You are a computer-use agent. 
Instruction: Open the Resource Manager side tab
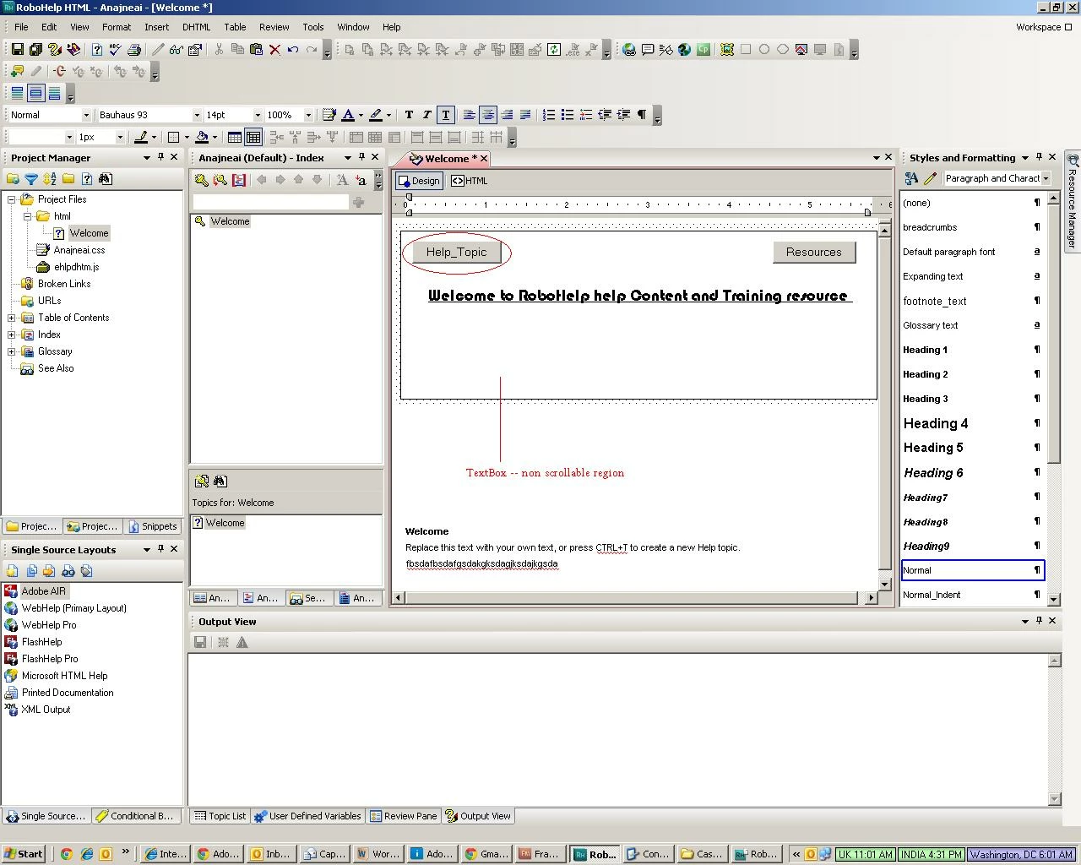click(1072, 200)
